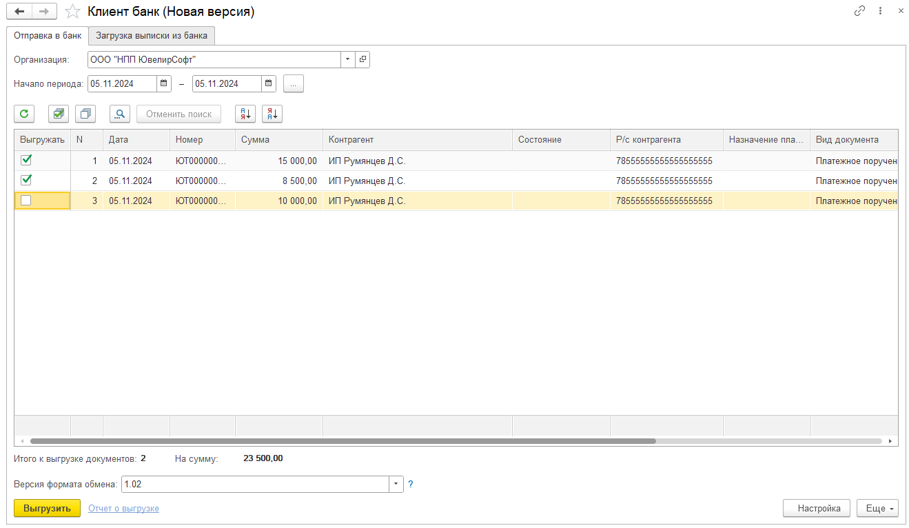Open the selected organization's card
909x528 pixels.
(362, 59)
